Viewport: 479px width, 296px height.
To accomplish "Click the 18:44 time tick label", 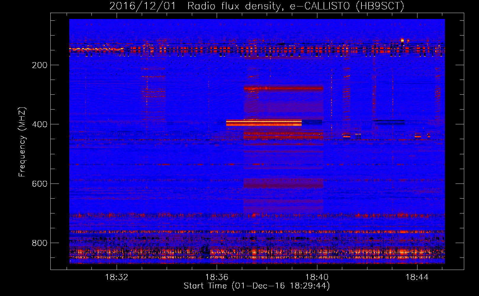I will 417,277.
